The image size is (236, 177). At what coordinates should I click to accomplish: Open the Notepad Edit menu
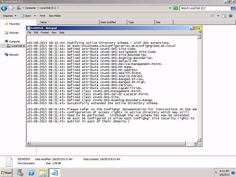[36, 32]
